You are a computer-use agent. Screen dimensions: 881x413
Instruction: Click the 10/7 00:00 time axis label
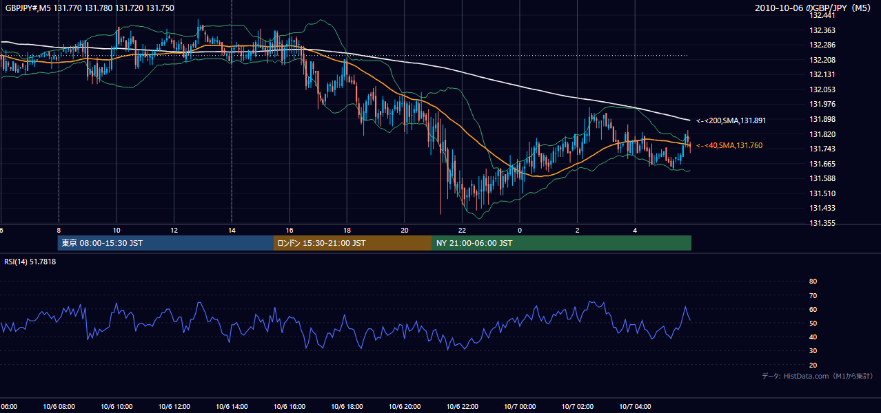tap(520, 407)
